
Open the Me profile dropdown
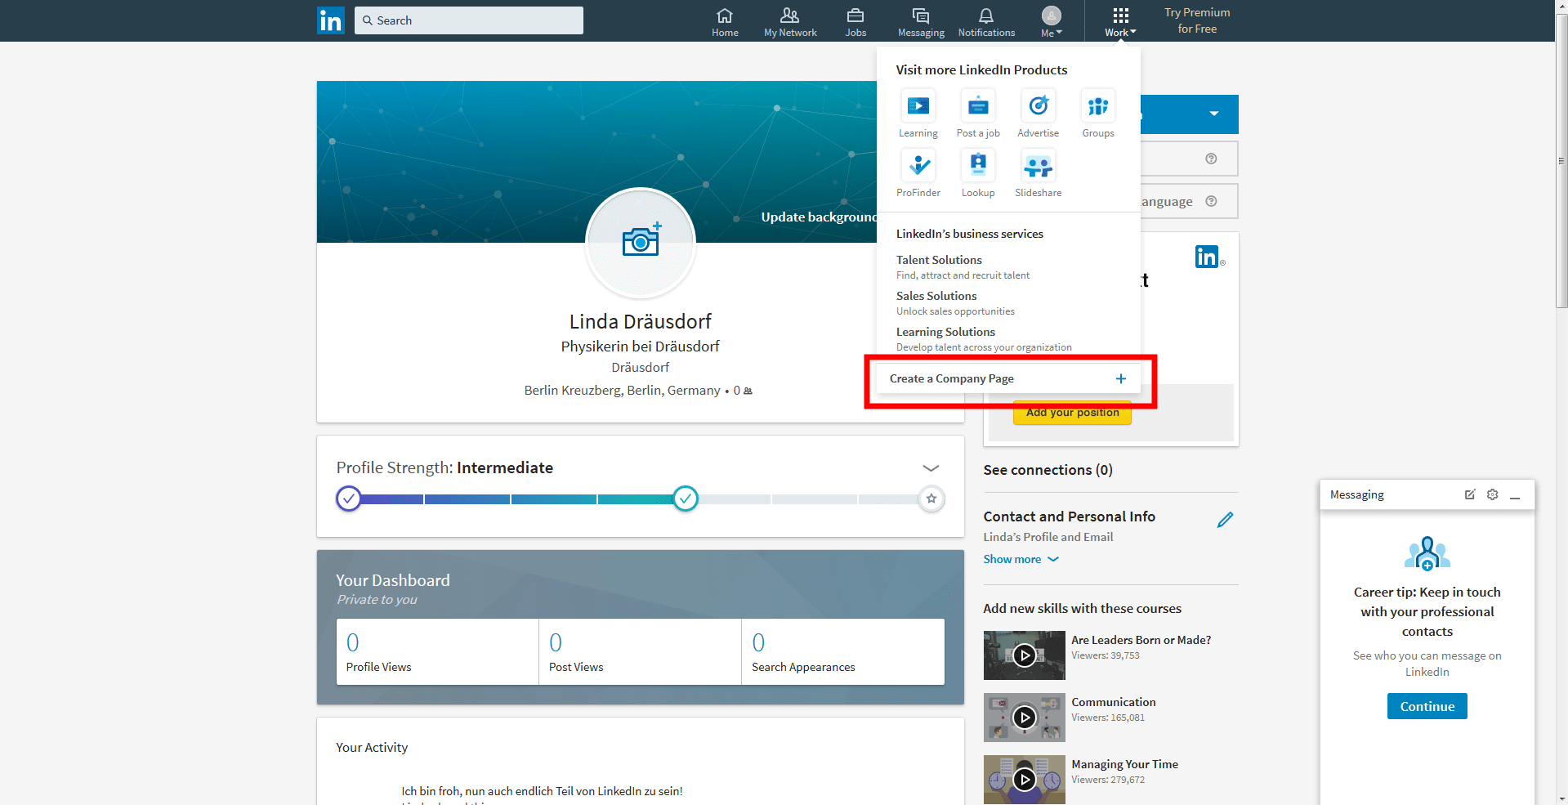[1052, 22]
